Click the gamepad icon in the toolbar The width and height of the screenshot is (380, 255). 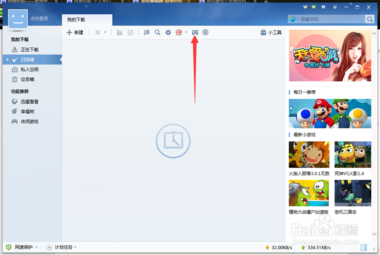195,32
